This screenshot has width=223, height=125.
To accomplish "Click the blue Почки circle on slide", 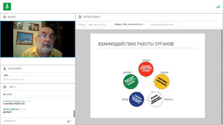I will pyautogui.click(x=137, y=99).
